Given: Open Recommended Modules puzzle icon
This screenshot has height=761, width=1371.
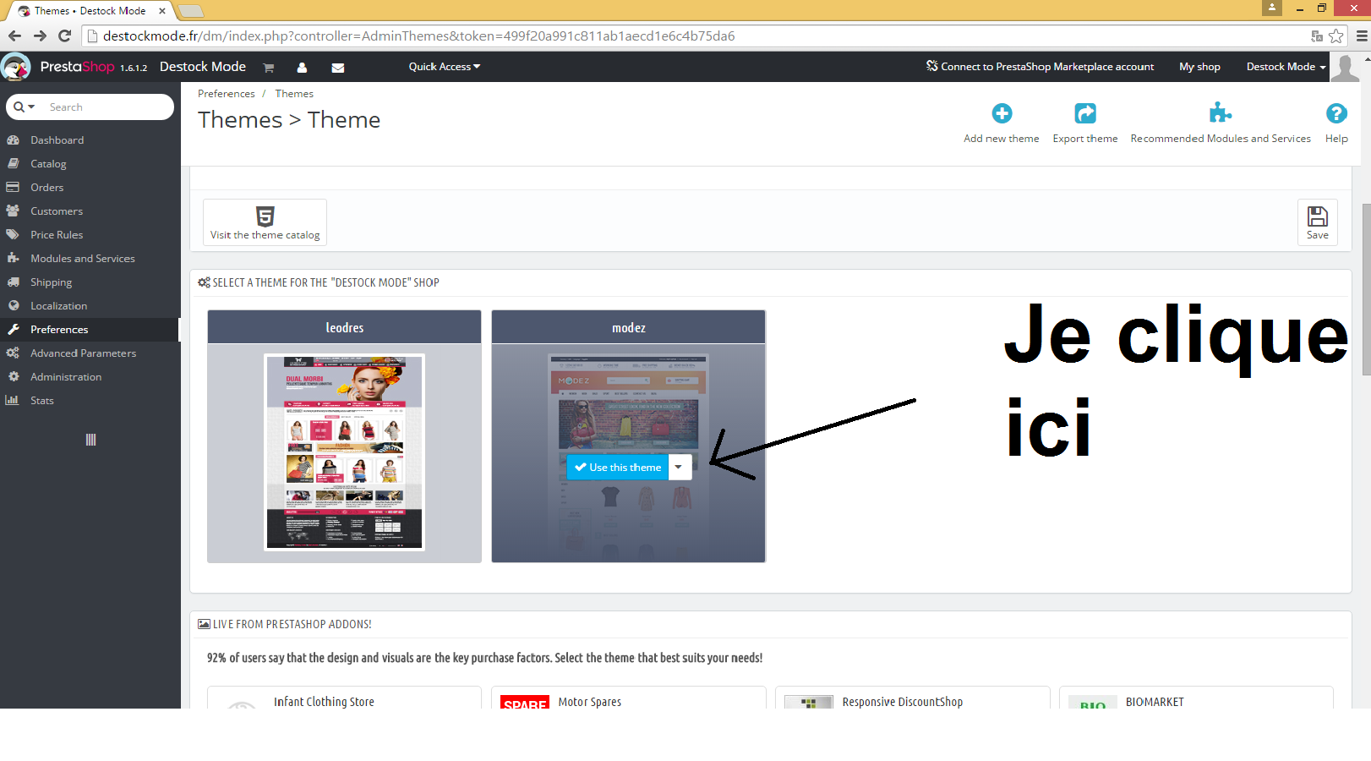Looking at the screenshot, I should point(1220,112).
